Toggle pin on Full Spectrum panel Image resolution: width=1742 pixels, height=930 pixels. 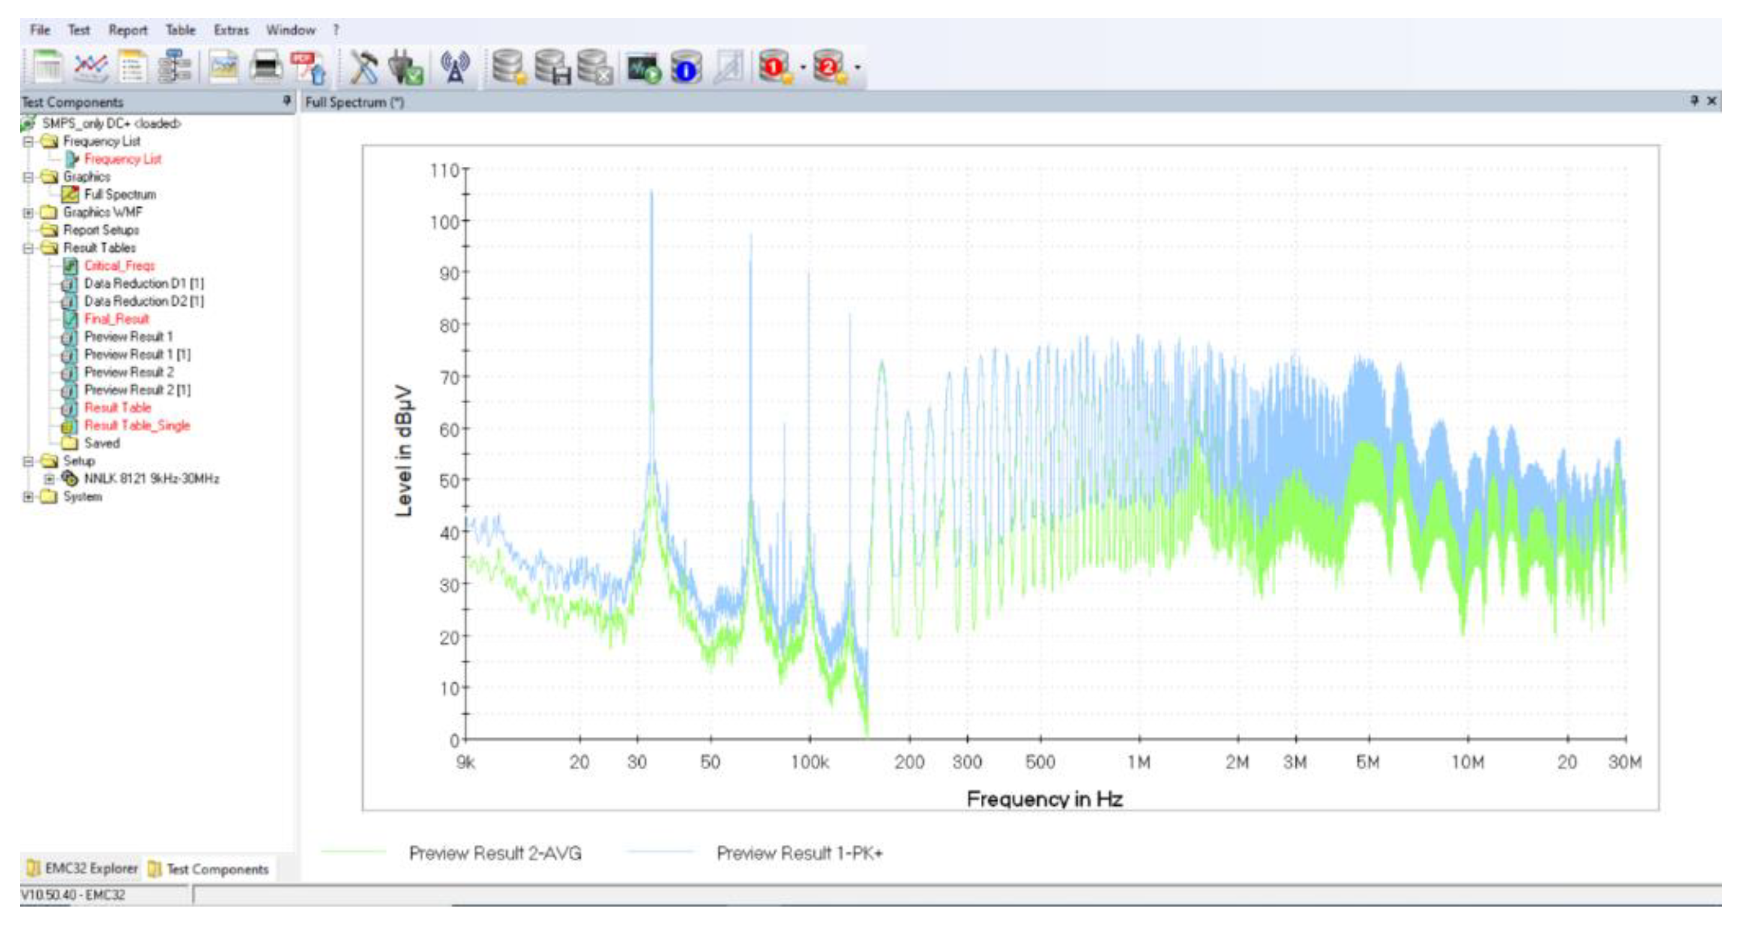coord(1694,101)
